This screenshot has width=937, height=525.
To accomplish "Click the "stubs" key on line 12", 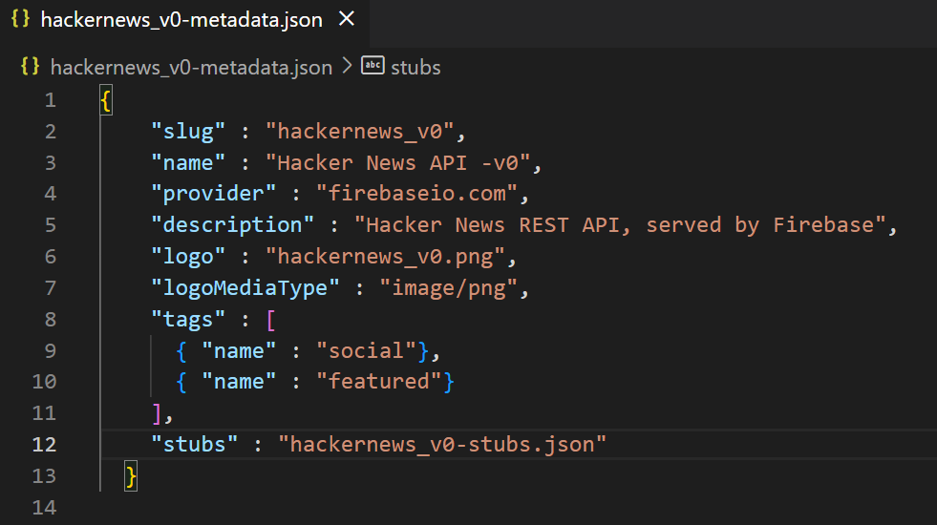I will [x=194, y=445].
